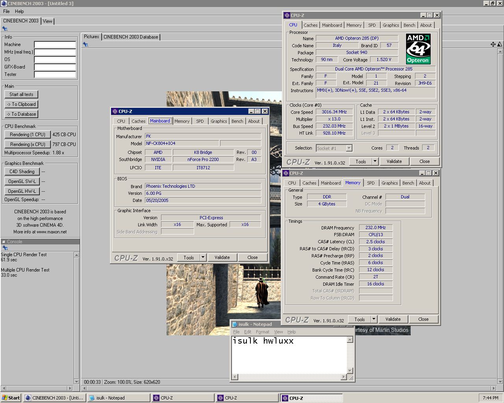Run Rendering (1 CPU) benchmark

coord(28,135)
